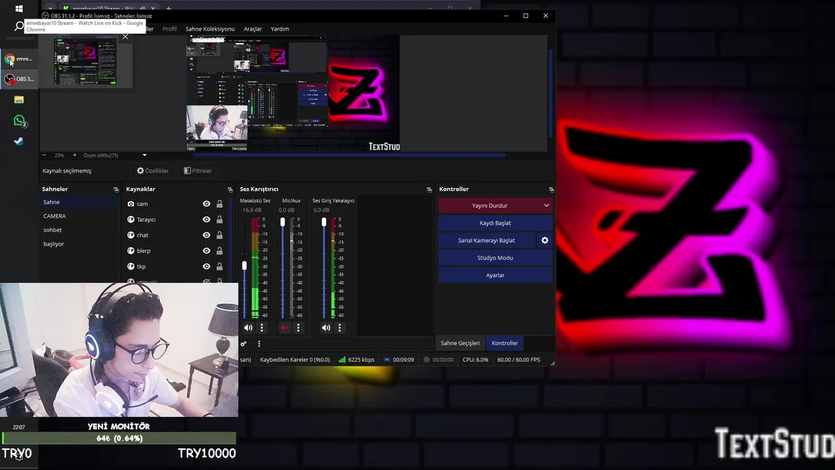Zoom in the preview with plus
Viewport: 835px width, 470px height.
(x=74, y=155)
